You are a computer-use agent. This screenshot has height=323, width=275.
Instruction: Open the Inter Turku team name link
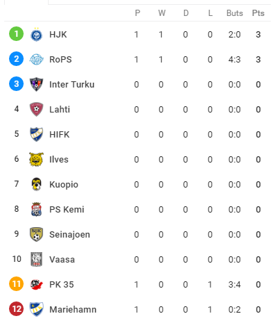tap(72, 85)
